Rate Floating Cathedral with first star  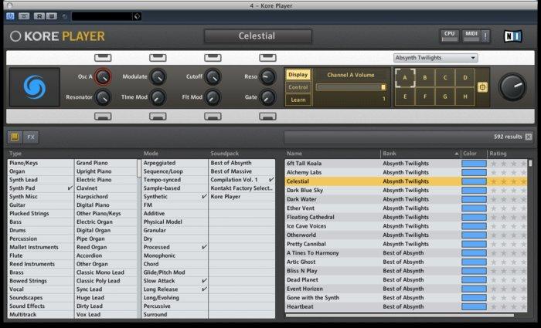(493, 217)
